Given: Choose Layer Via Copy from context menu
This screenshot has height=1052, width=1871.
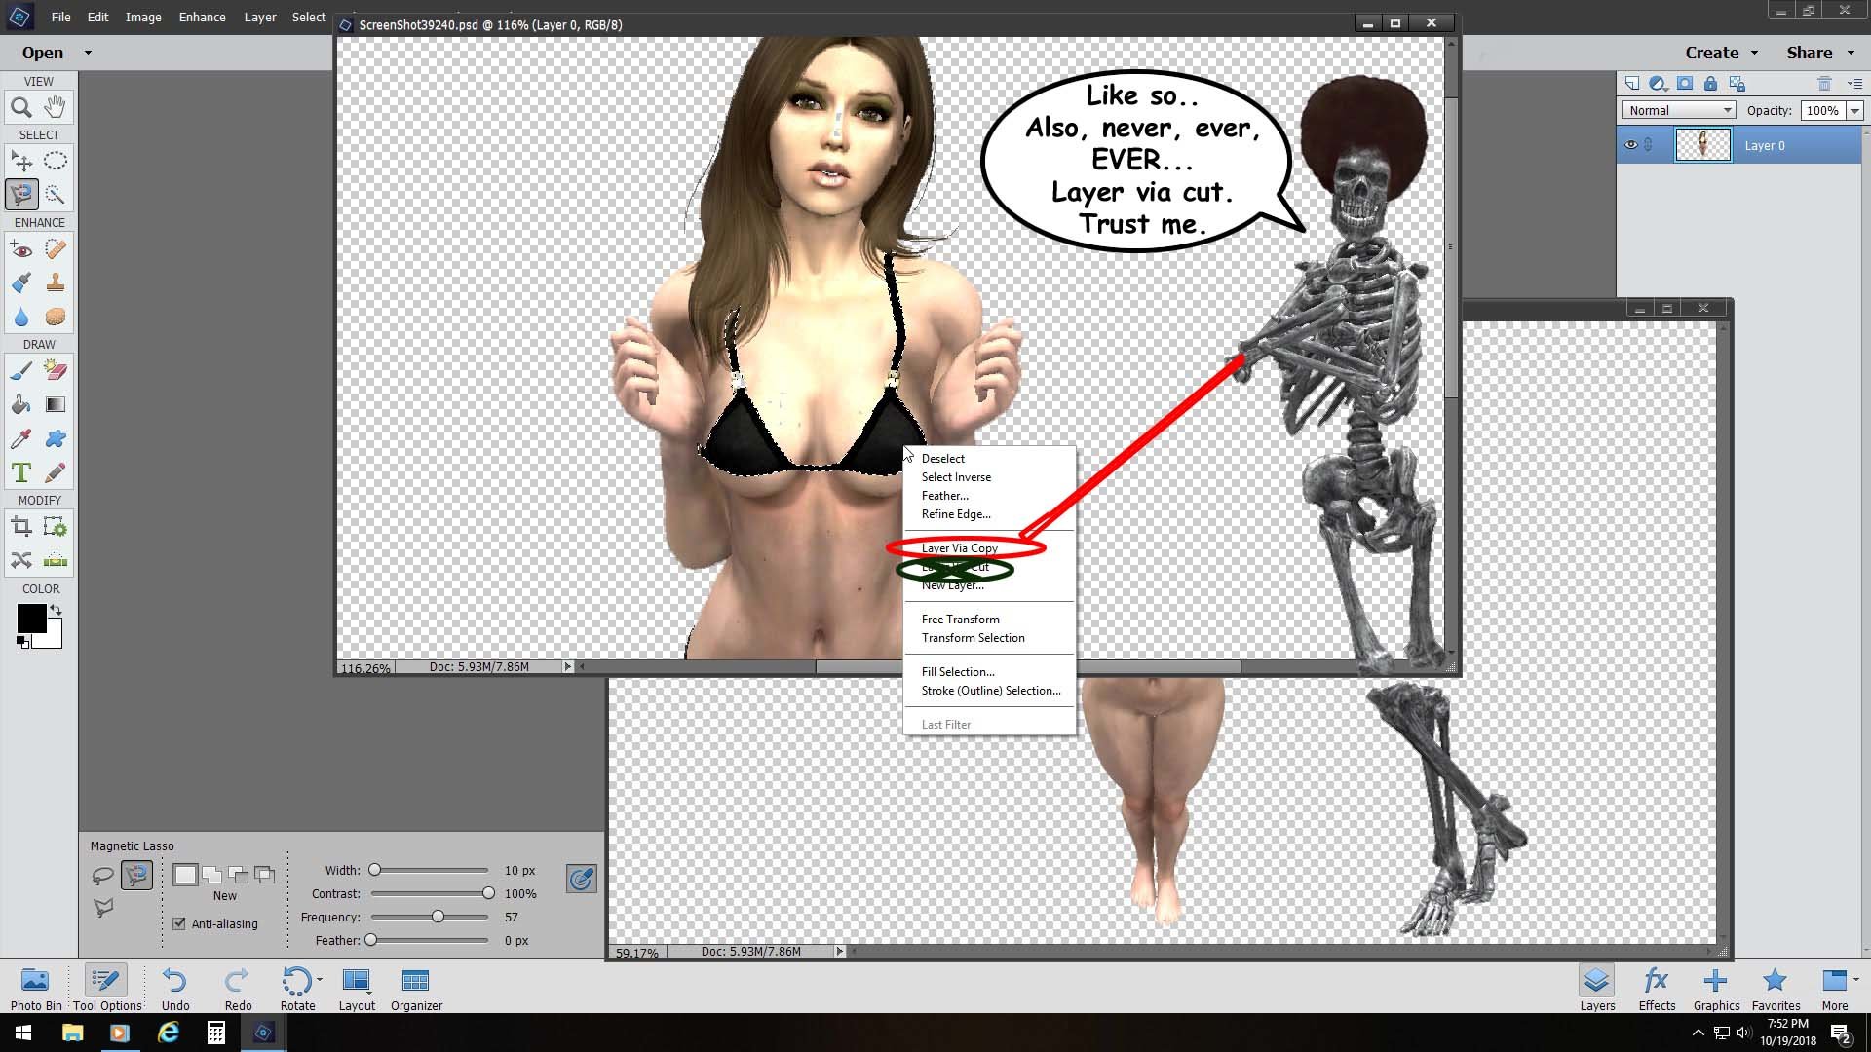Looking at the screenshot, I should click(960, 548).
